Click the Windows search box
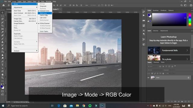This screenshot has width=193, height=108. pos(27,106)
